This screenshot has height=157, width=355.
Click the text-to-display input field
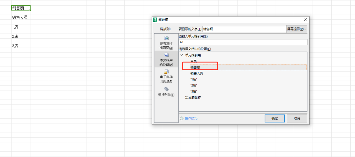tap(244, 29)
